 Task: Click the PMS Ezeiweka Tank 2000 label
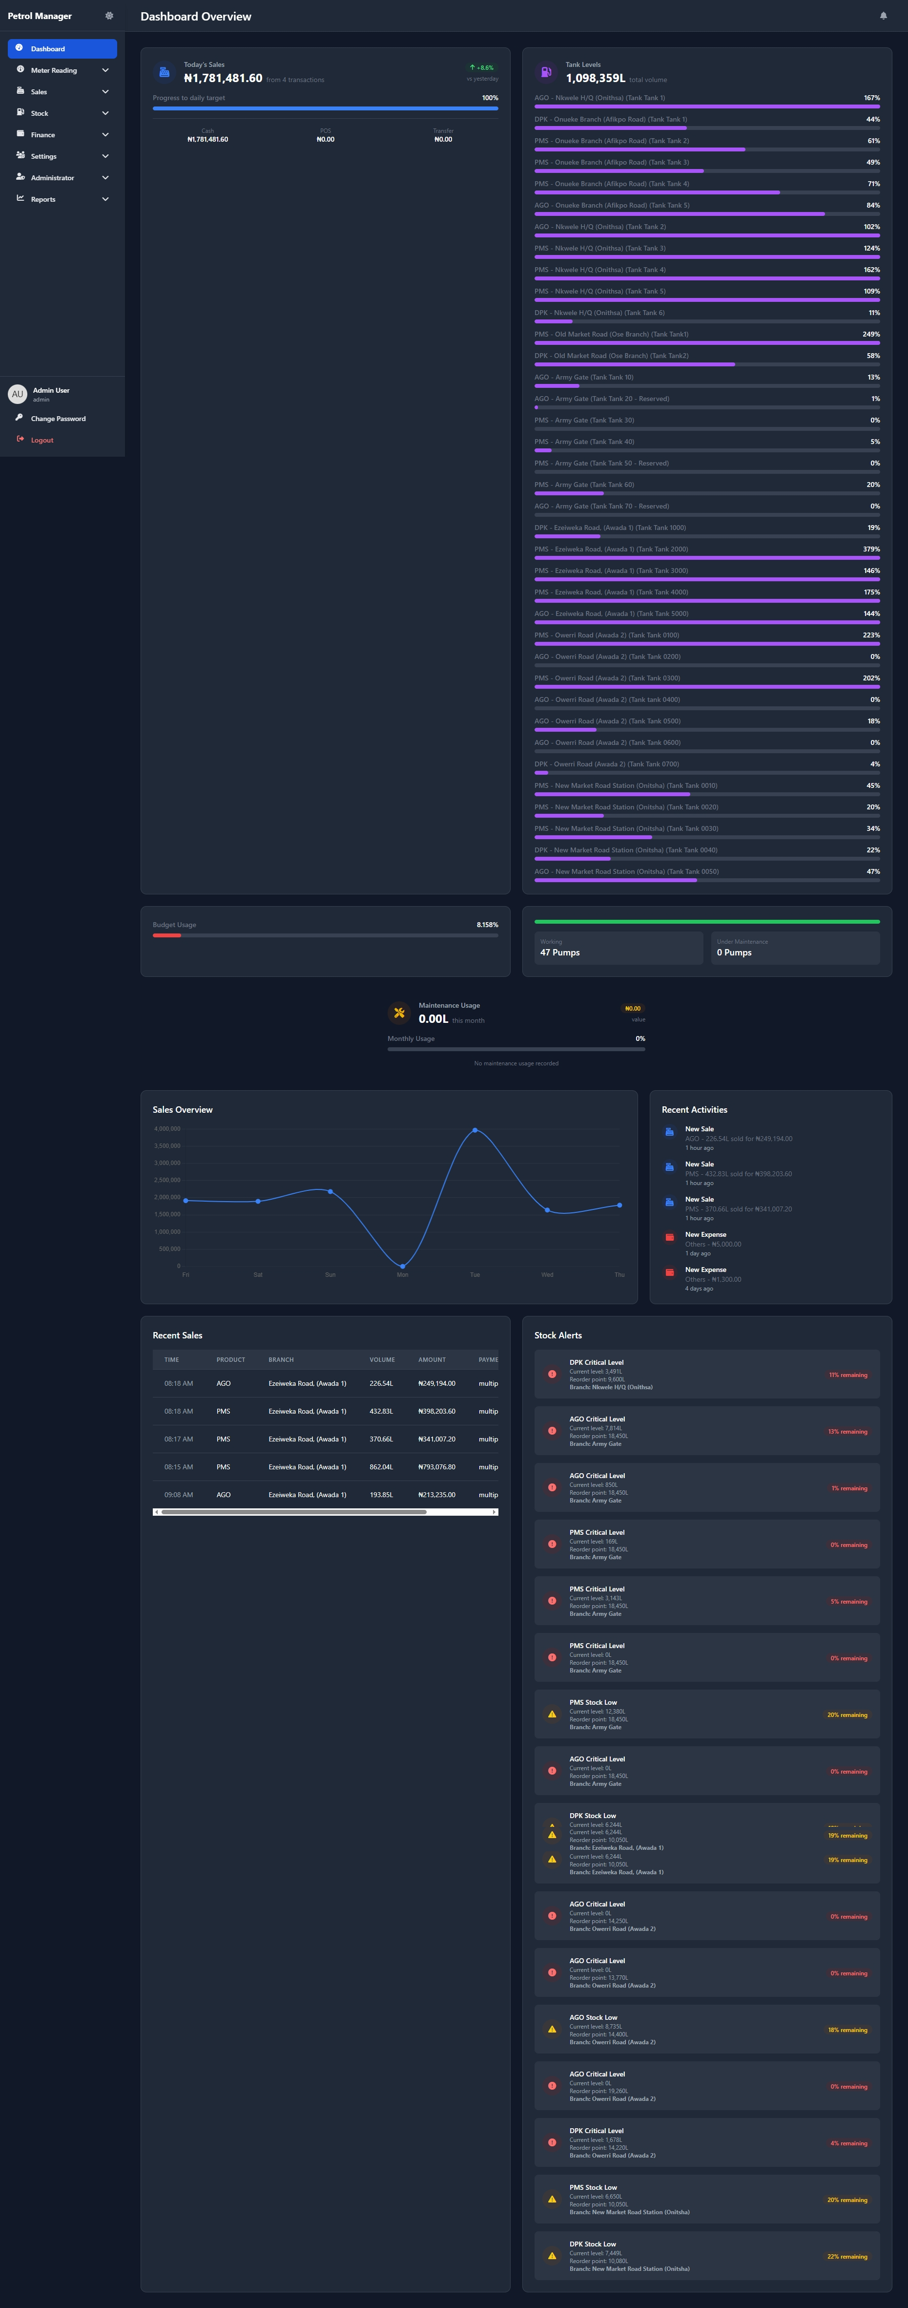pyautogui.click(x=612, y=549)
